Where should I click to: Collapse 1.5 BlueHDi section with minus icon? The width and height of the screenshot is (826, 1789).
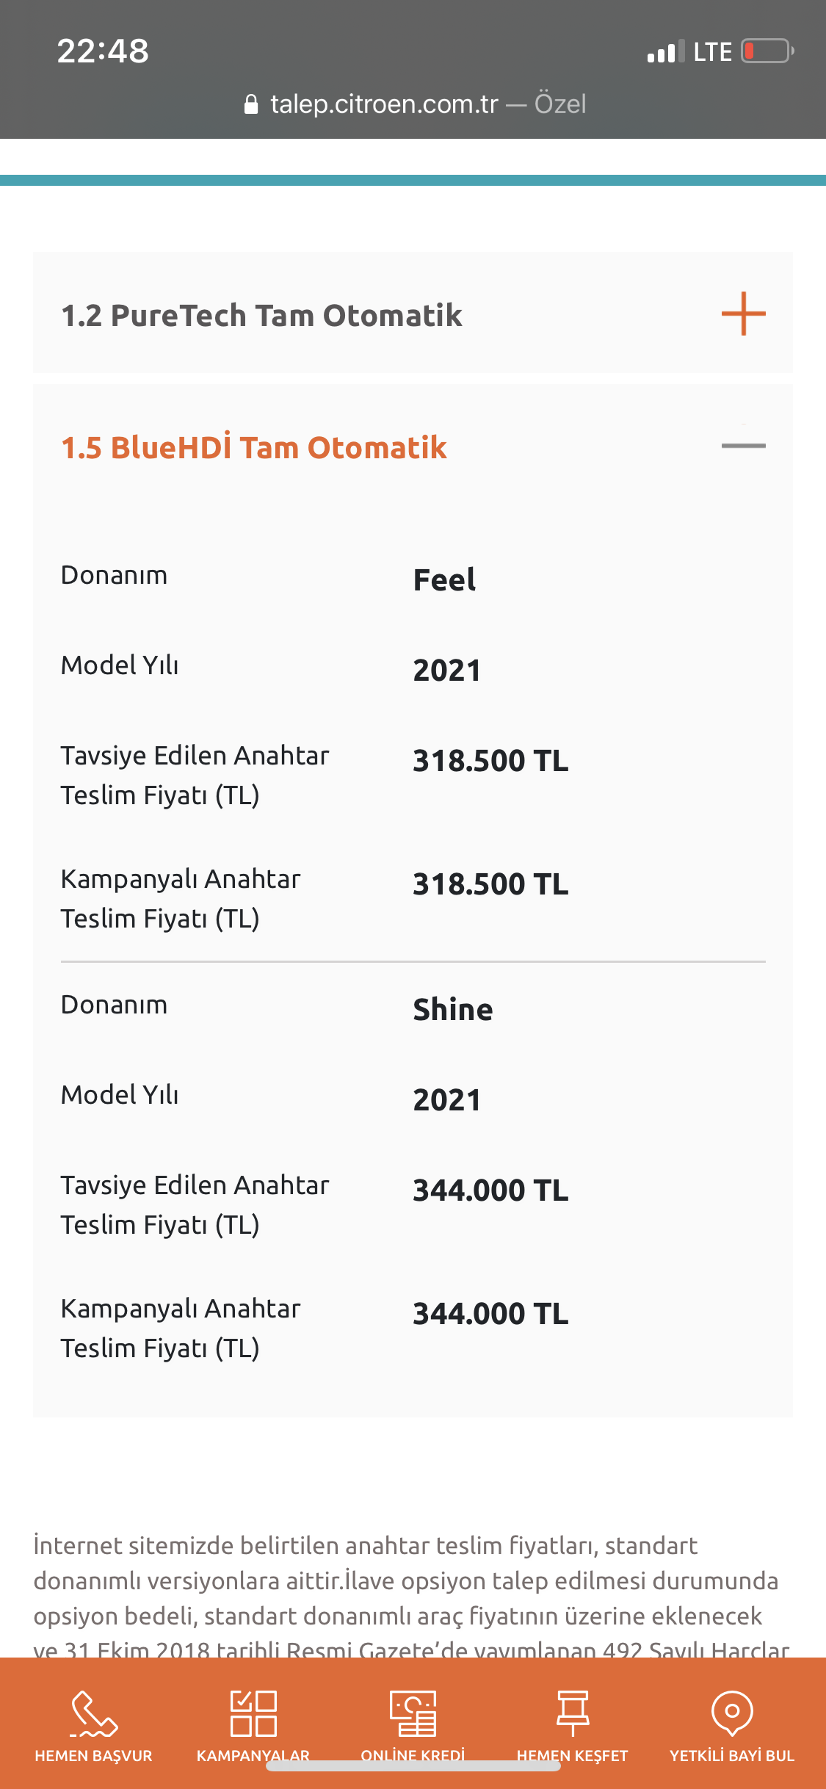point(743,446)
